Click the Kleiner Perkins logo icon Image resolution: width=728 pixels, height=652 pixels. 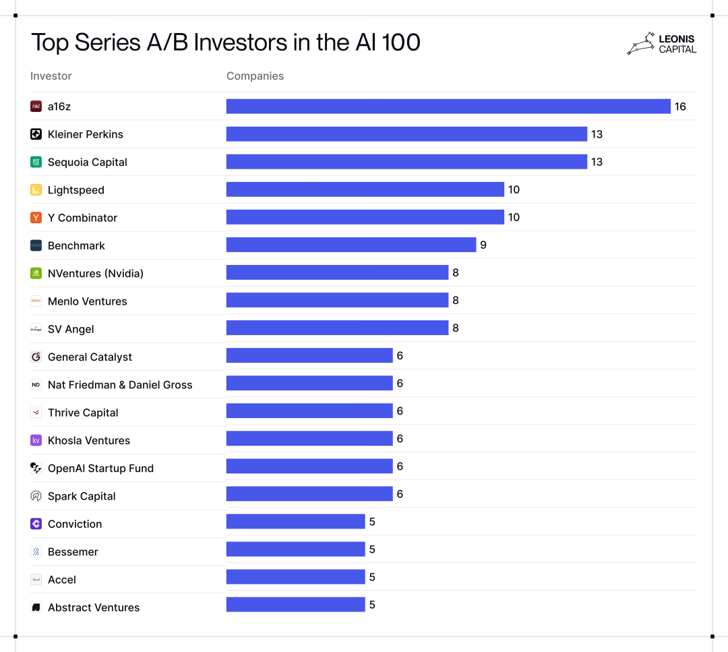(x=36, y=134)
